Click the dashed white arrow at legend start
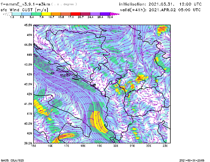Viewport: 210px width, 162px height. click(x=7, y=14)
